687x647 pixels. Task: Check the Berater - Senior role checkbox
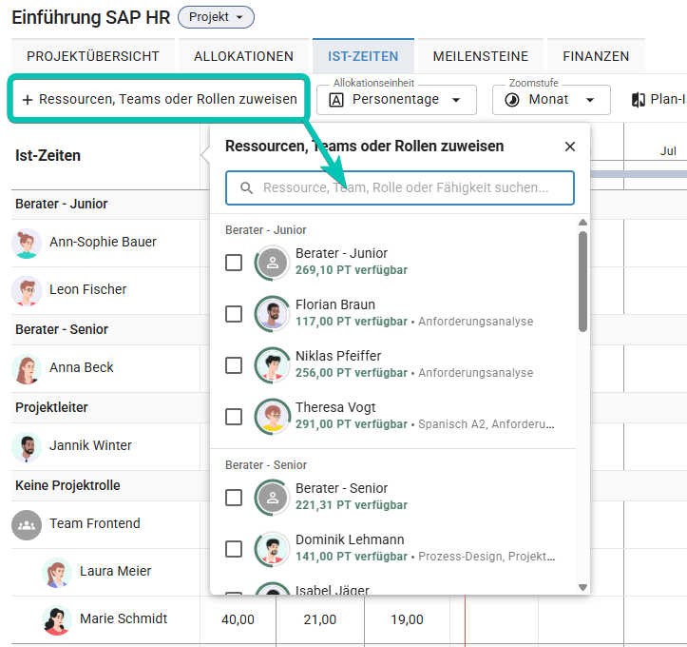tap(234, 498)
